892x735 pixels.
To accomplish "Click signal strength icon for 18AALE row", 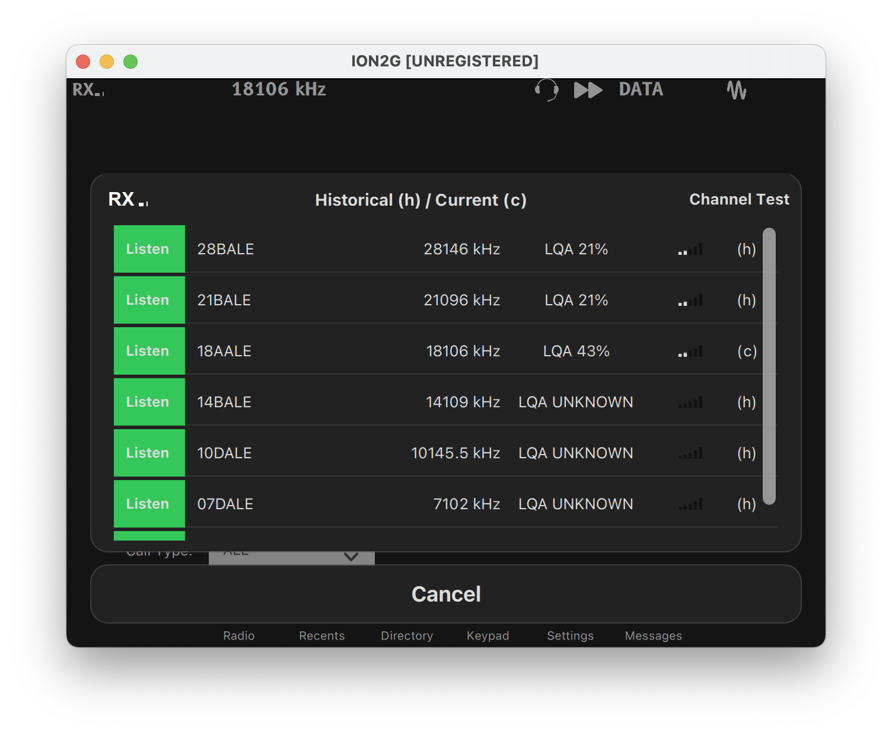I will (690, 351).
